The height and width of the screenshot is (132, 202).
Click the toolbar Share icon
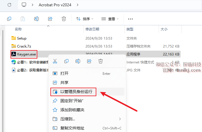click(50, 19)
